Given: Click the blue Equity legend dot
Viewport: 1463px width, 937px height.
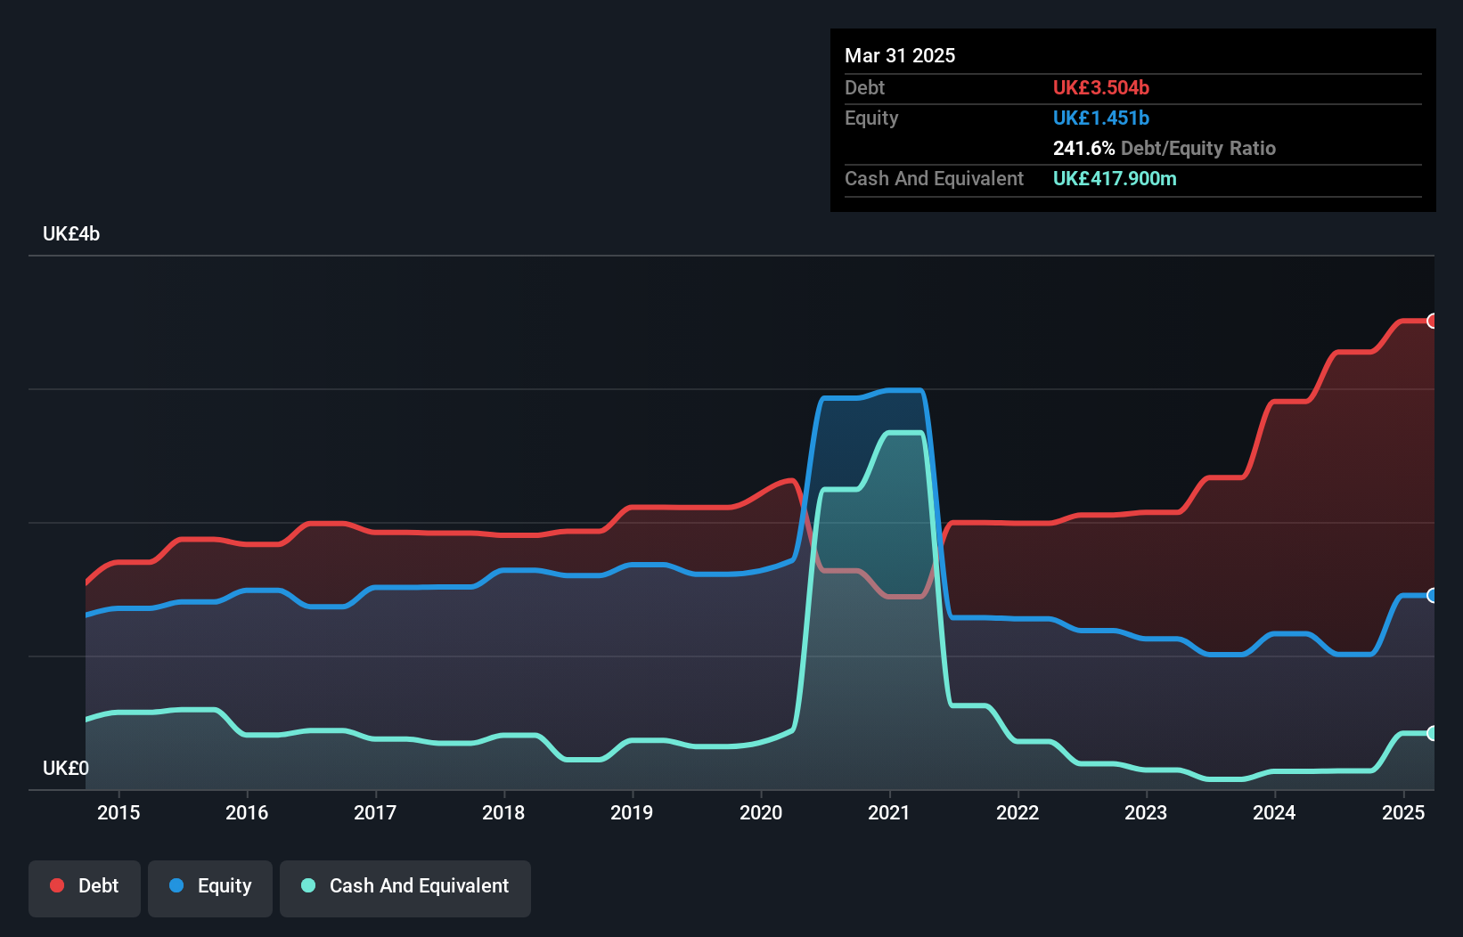Looking at the screenshot, I should pos(176,885).
